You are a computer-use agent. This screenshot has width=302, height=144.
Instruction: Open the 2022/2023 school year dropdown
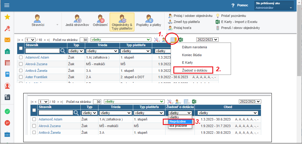point(207,40)
